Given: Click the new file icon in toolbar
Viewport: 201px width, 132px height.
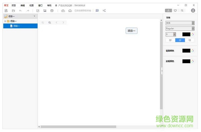Looking at the screenshot, I should coord(6,11).
